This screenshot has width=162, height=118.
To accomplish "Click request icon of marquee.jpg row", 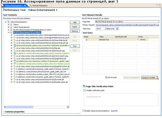I will (x=15, y=51).
